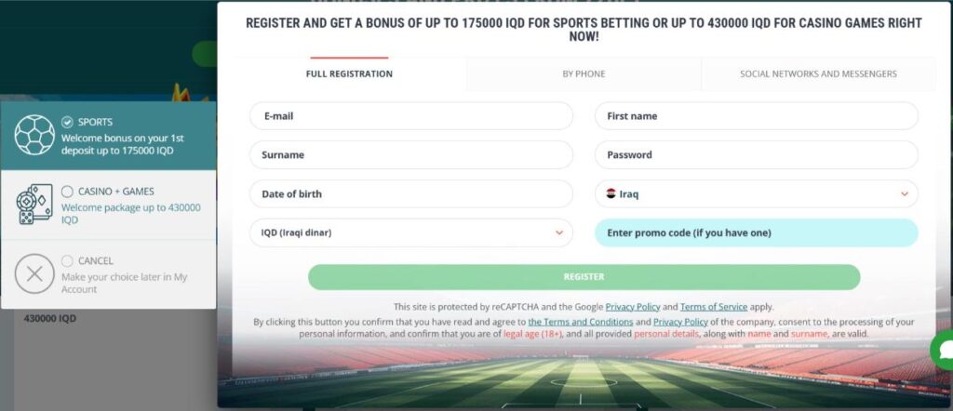Focus the Password field
Screen dimensions: 953x411
click(756, 155)
